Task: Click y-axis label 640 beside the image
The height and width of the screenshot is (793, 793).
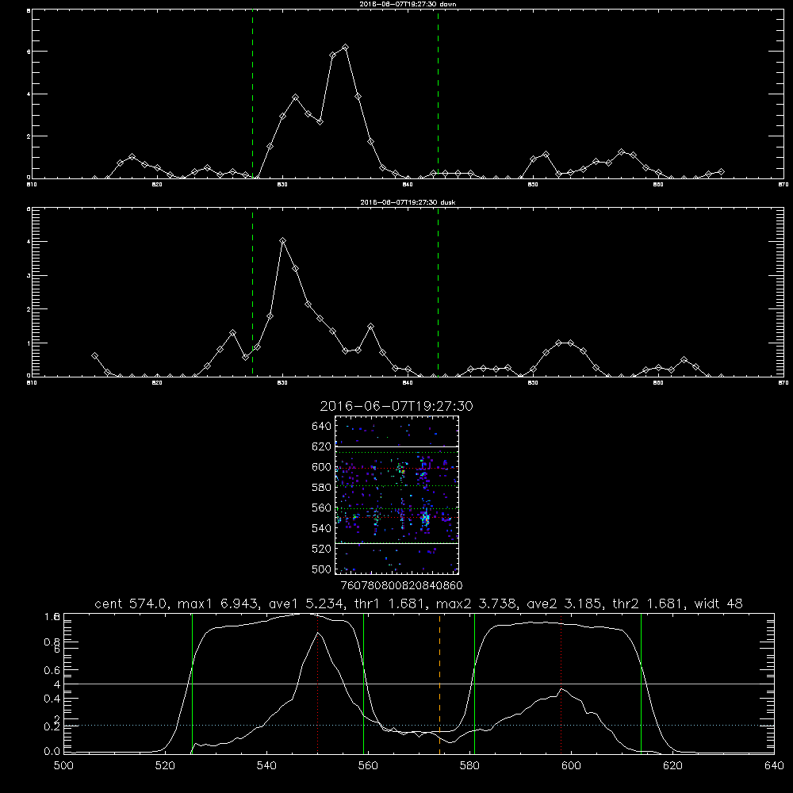Action: point(321,427)
